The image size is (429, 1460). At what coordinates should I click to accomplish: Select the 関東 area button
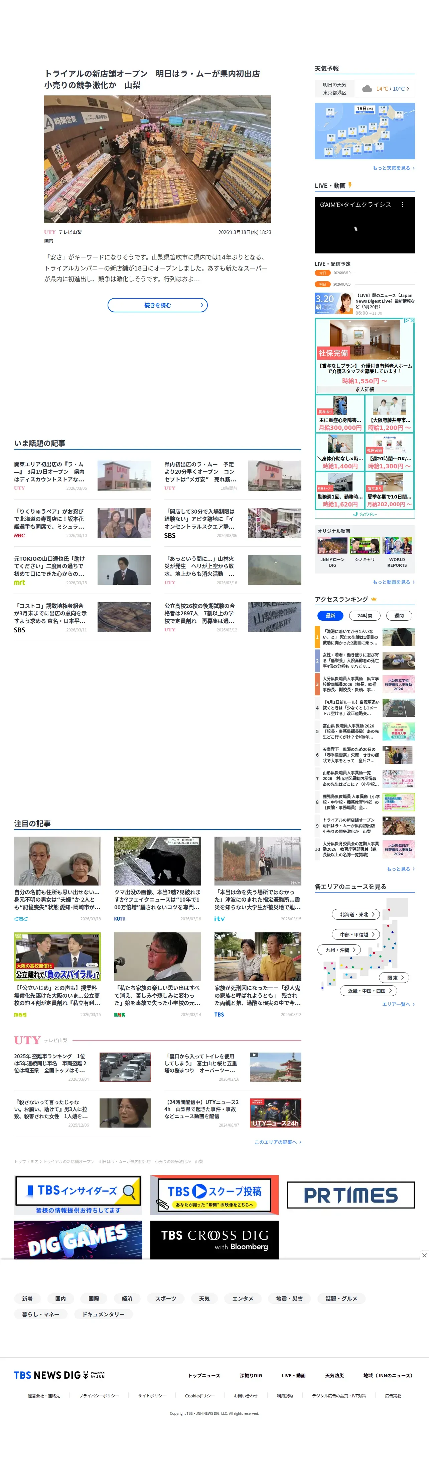395,978
